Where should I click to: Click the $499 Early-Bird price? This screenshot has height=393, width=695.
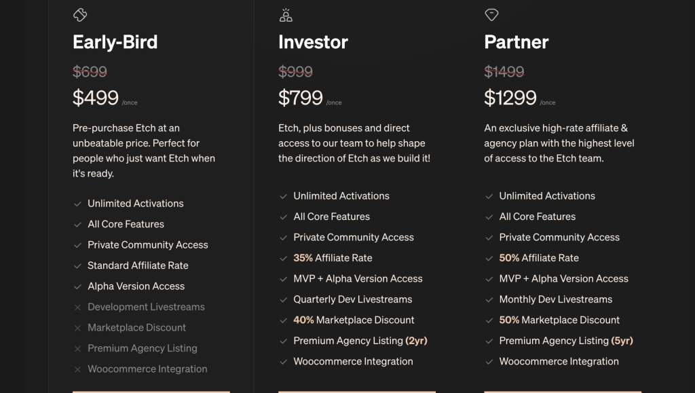click(x=96, y=98)
